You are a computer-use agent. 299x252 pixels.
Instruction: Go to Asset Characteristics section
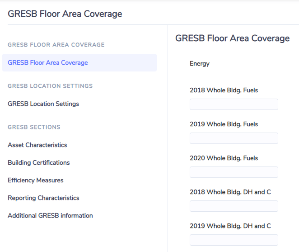tap(37, 145)
